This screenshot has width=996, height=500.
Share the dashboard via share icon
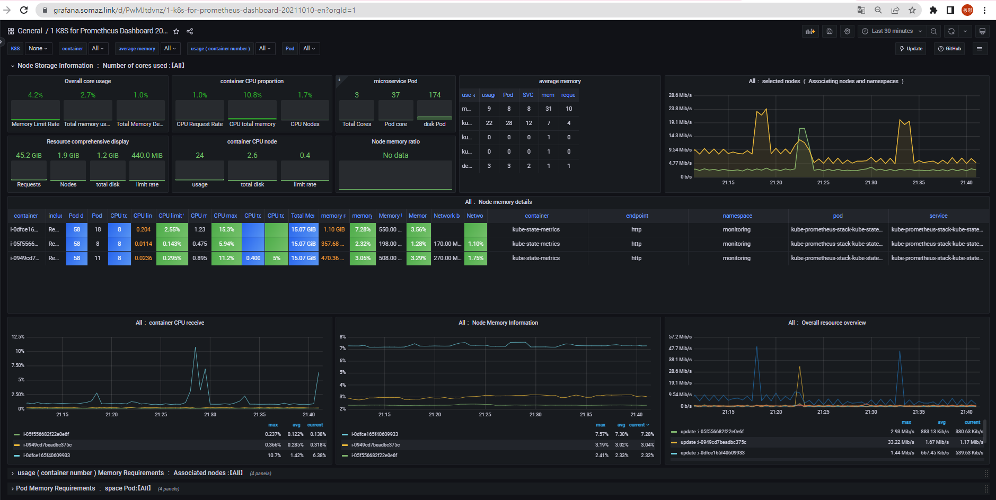[x=190, y=31]
